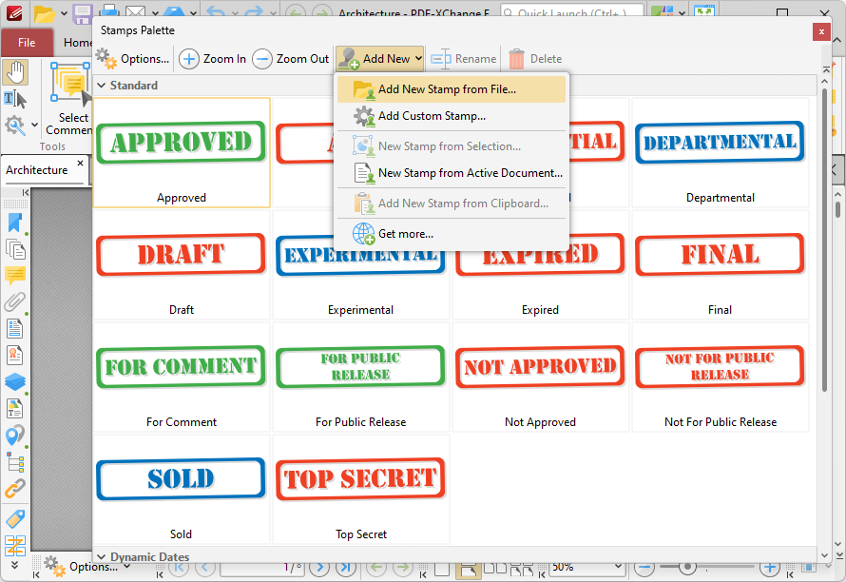846x582 pixels.
Task: Select the For Comment stamp
Action: [x=182, y=378]
